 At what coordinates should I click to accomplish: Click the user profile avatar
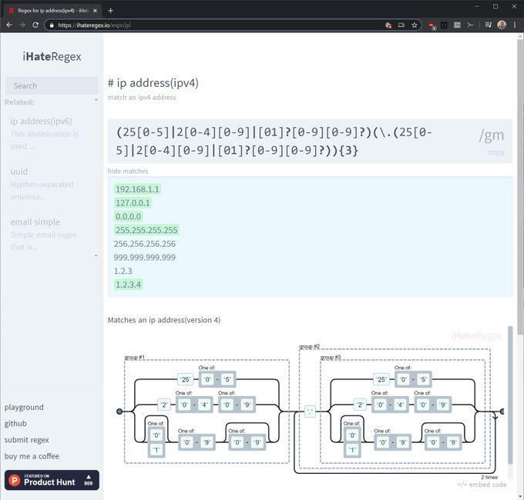(502, 25)
